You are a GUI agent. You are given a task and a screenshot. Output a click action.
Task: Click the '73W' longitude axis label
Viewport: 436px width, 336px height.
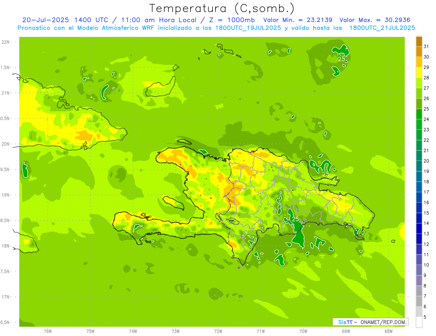(175, 331)
